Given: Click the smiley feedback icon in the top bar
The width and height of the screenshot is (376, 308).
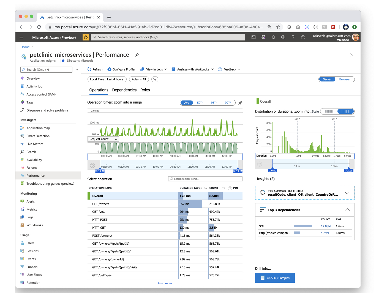Looking at the screenshot, I should click(x=303, y=37).
